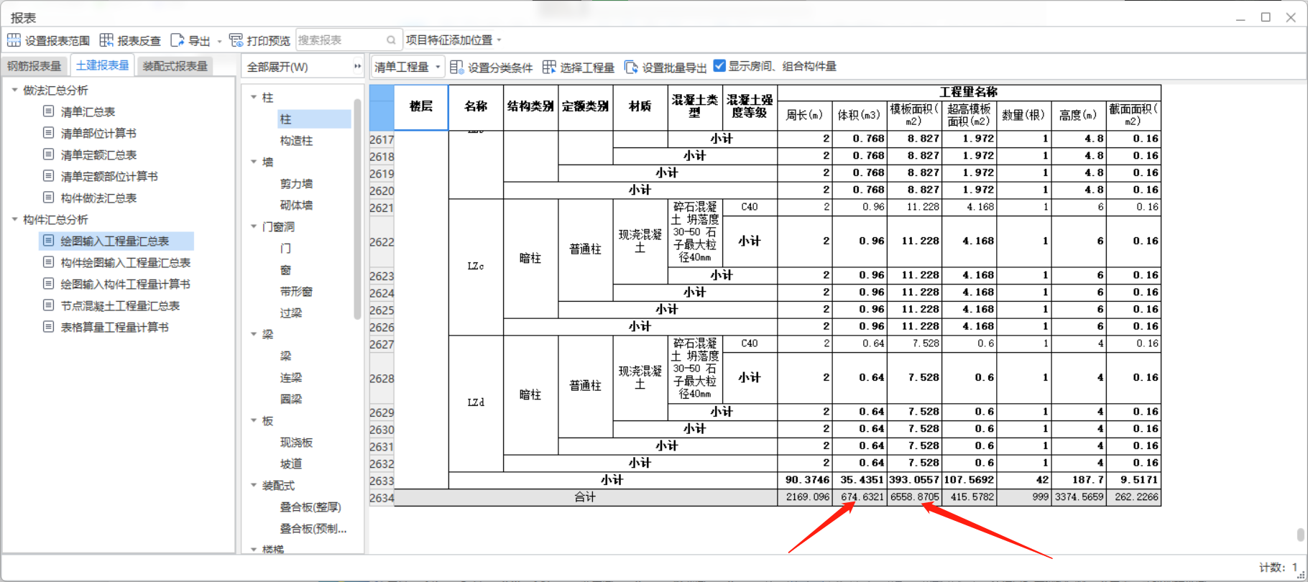Click the 设置批量导出 button label

point(674,68)
